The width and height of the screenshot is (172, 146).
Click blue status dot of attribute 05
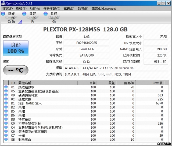tap(6, 91)
